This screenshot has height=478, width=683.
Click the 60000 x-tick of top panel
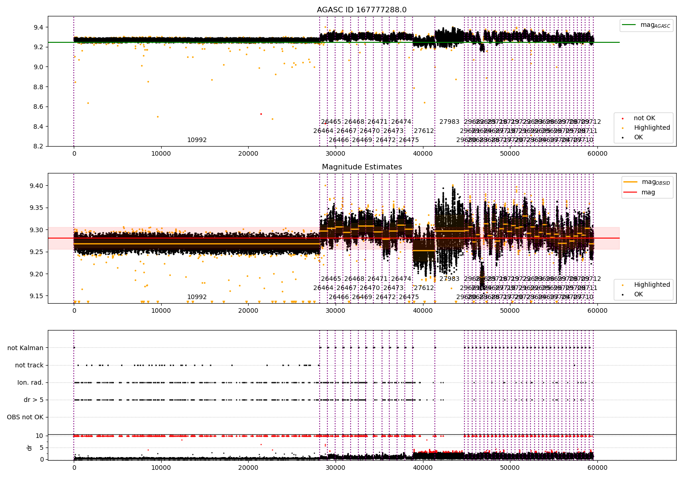point(597,154)
